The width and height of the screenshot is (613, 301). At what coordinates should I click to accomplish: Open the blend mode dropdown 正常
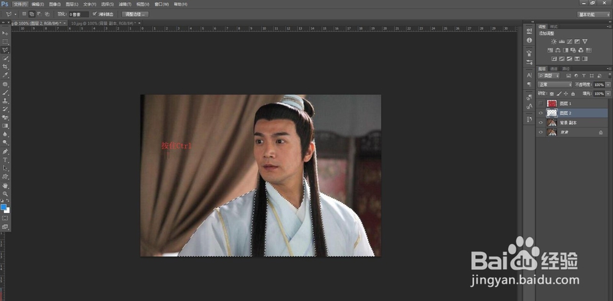[x=555, y=84]
